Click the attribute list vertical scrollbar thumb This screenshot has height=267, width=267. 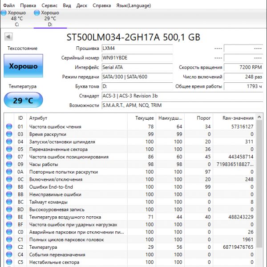[x=259, y=184]
